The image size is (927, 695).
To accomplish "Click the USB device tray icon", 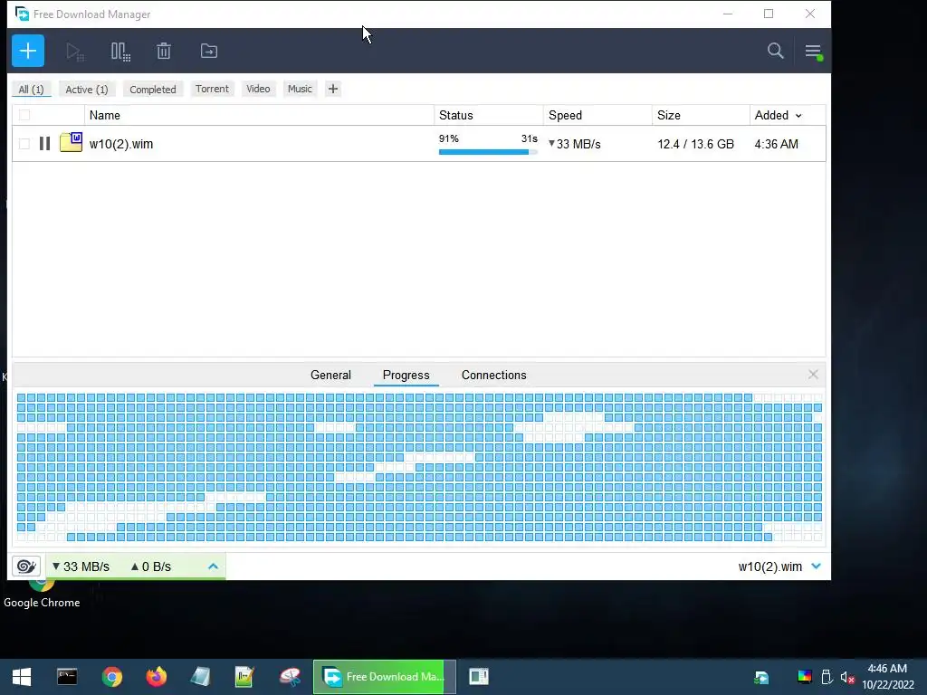I will coord(827,677).
